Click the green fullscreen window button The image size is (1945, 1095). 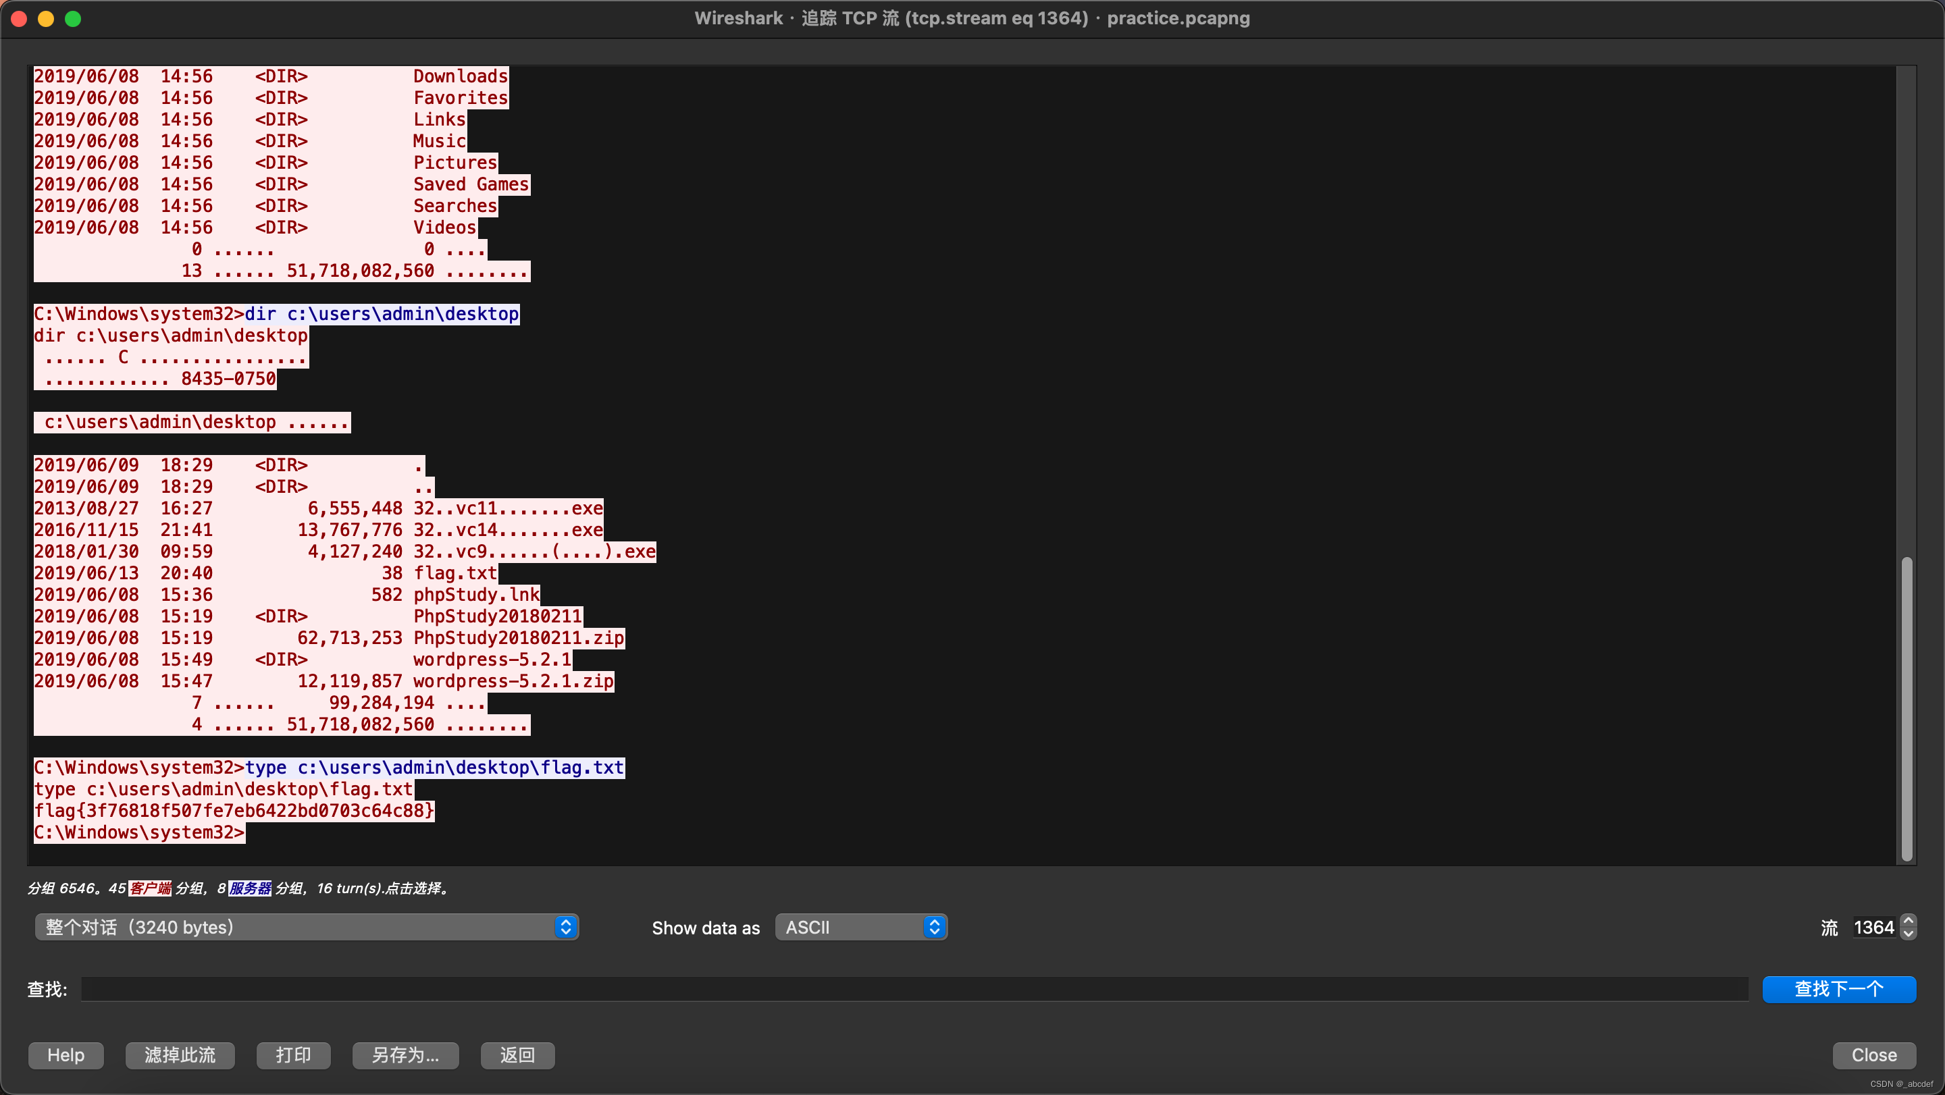tap(73, 19)
